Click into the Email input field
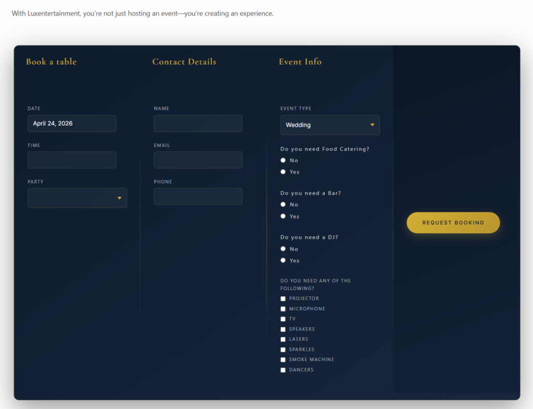 (198, 160)
